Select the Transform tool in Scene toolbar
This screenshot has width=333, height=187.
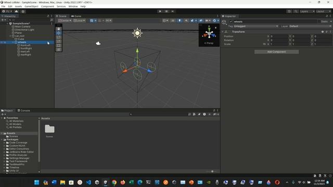(x=59, y=50)
